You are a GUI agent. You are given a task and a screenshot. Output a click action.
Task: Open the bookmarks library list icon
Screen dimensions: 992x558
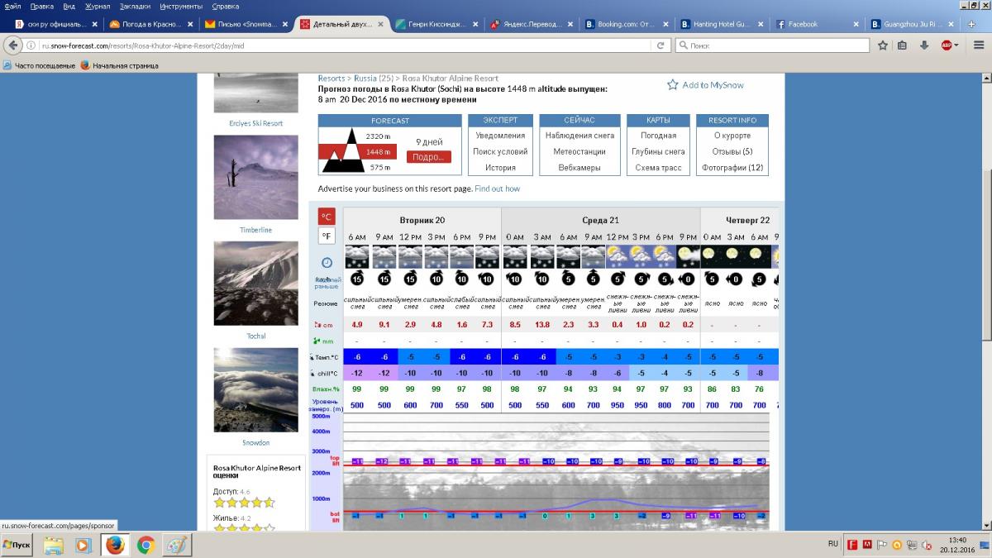click(x=903, y=45)
